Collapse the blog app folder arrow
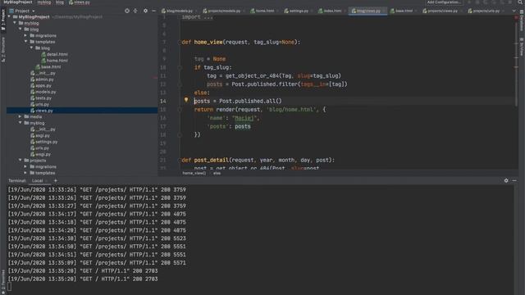 [x=21, y=29]
